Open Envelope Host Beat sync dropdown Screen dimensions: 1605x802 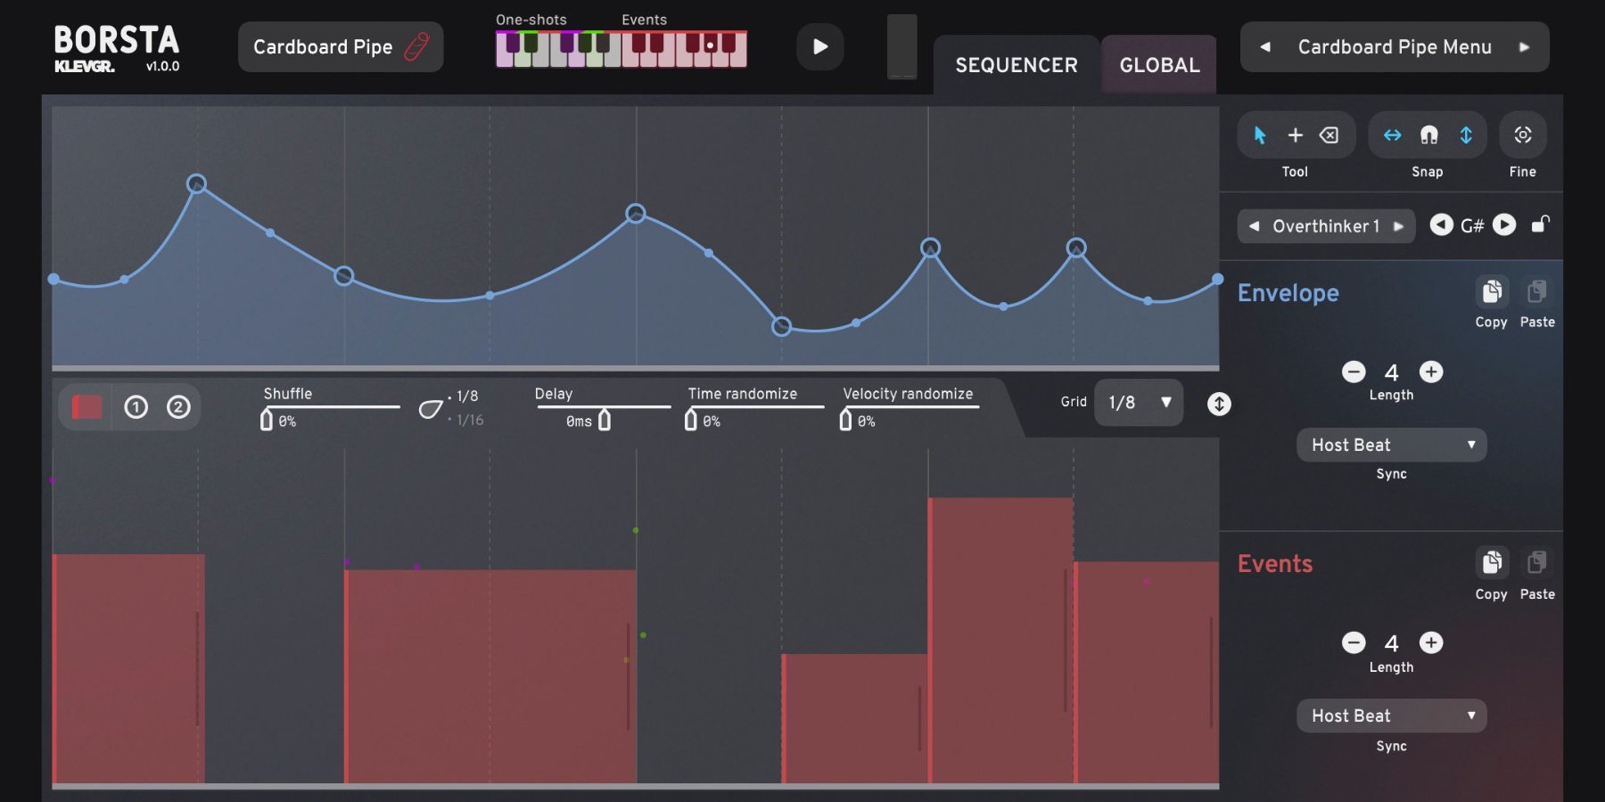point(1391,445)
